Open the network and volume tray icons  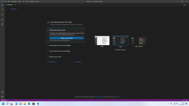coord(176,104)
